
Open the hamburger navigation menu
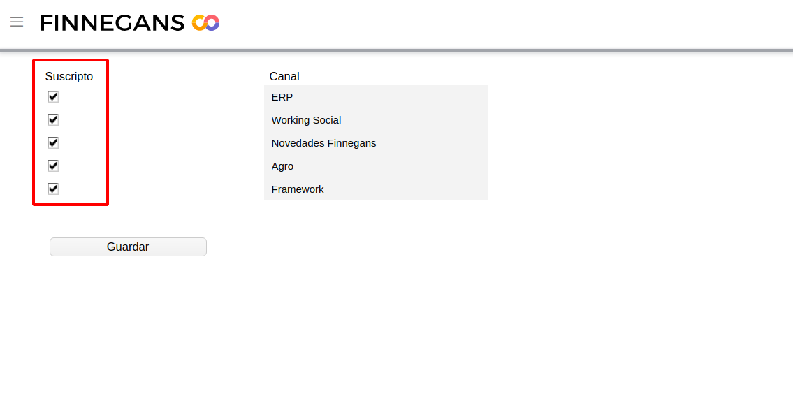click(x=17, y=22)
